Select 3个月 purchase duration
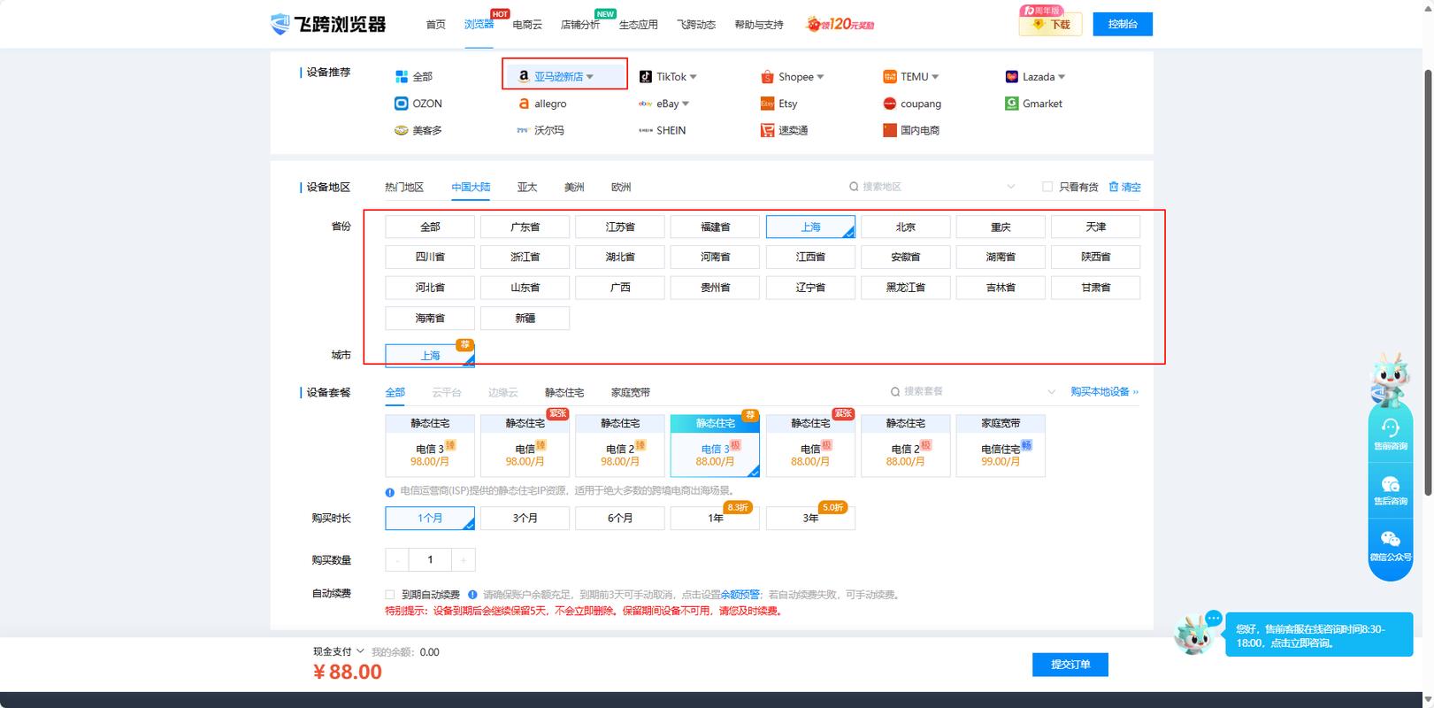The image size is (1434, 708). pyautogui.click(x=525, y=519)
